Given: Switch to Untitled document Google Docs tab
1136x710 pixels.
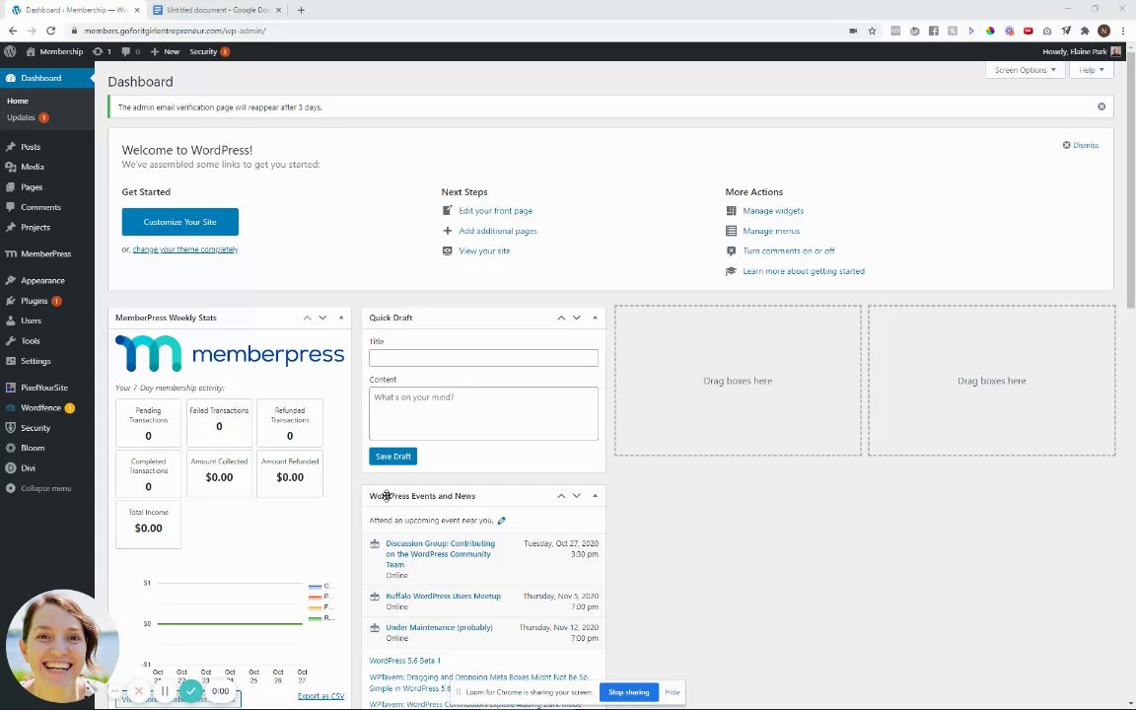Looking at the screenshot, I should click(x=217, y=10).
